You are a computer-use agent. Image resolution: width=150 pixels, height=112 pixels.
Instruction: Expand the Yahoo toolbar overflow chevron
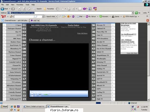(147, 16)
